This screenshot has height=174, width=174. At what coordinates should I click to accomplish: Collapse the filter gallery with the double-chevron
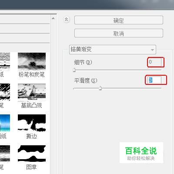coord(67,19)
